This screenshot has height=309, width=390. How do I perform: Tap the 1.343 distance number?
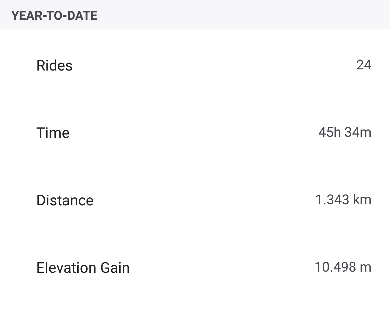[332, 200]
